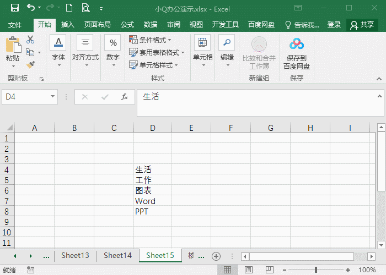This screenshot has height=275, width=386.
Task: Click the 共享 share button
Action: click(x=362, y=25)
